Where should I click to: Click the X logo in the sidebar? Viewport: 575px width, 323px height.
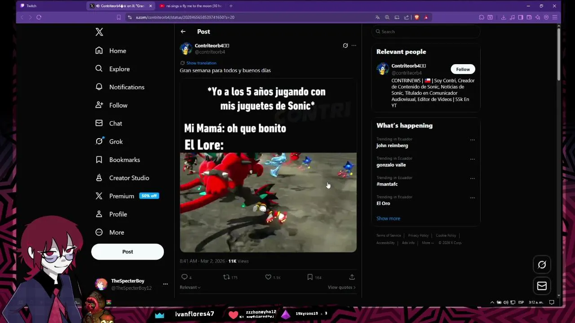[x=99, y=32]
